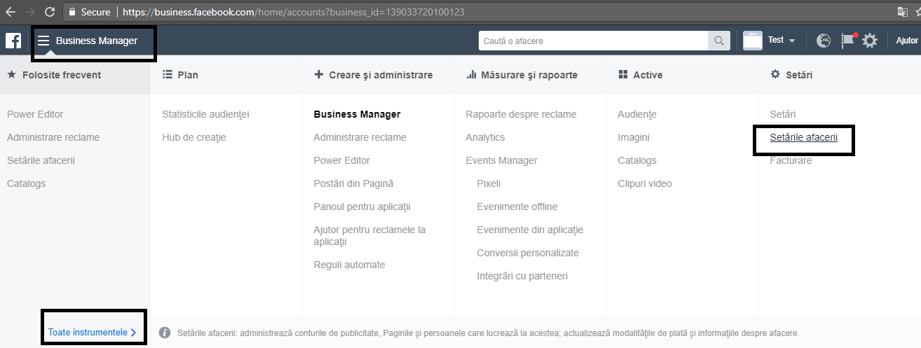The image size is (921, 348).
Task: Click the search magnifier button
Action: pos(718,41)
